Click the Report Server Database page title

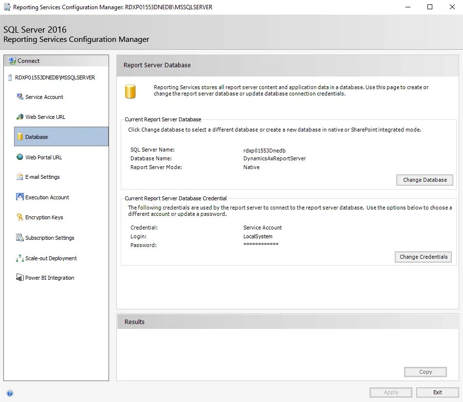(x=157, y=65)
